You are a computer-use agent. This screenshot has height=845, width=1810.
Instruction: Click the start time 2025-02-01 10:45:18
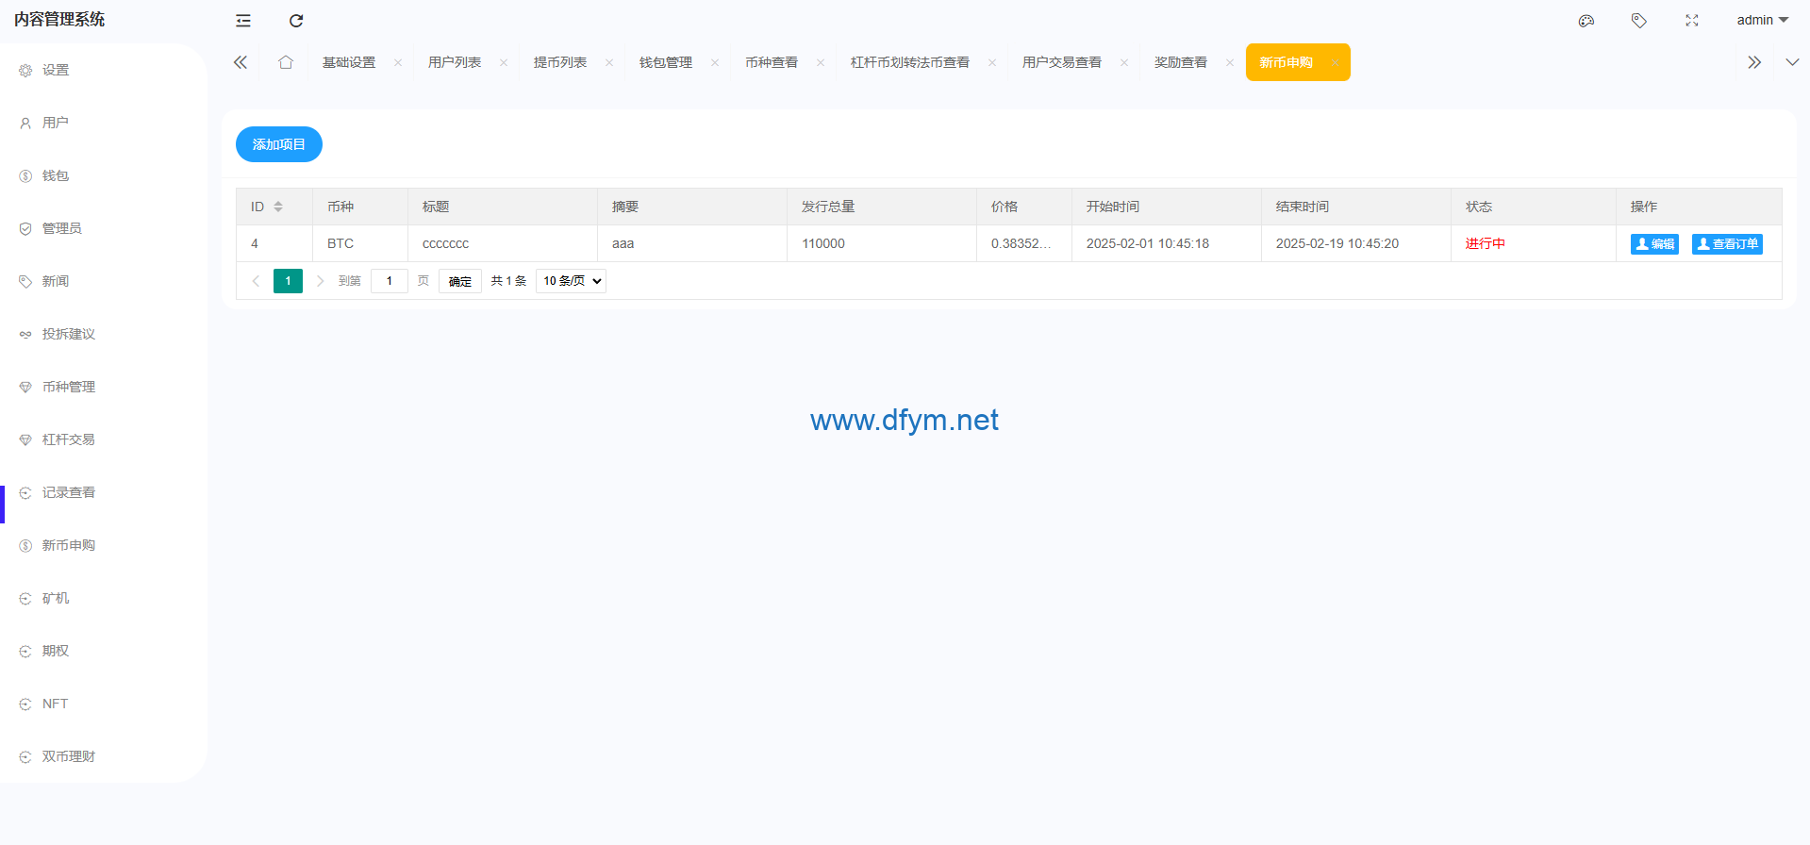coord(1148,243)
